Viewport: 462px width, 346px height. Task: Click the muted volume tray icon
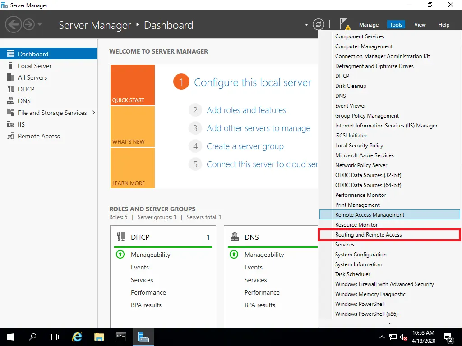404,337
